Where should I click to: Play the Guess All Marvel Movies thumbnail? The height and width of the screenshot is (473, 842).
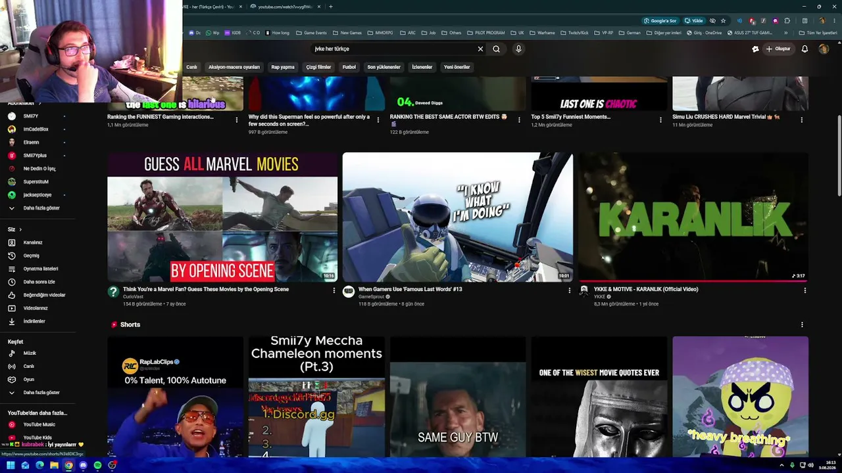pos(222,217)
